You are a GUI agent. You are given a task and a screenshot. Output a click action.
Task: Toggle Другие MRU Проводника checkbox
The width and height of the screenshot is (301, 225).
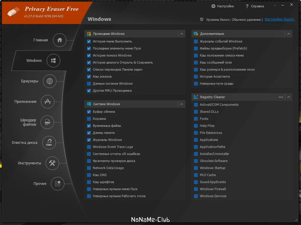click(89, 91)
